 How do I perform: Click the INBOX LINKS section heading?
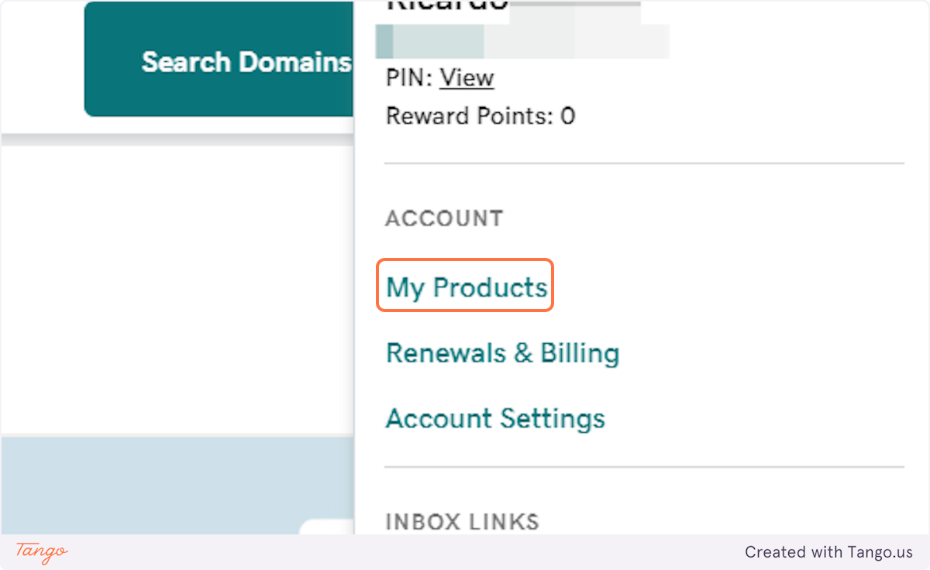(x=463, y=521)
